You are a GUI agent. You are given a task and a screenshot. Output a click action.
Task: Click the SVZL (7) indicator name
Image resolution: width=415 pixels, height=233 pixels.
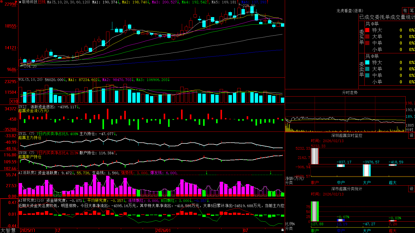pyautogui.click(x=26, y=134)
